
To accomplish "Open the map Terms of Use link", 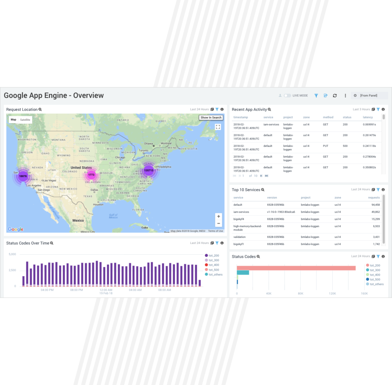I will tap(215, 231).
